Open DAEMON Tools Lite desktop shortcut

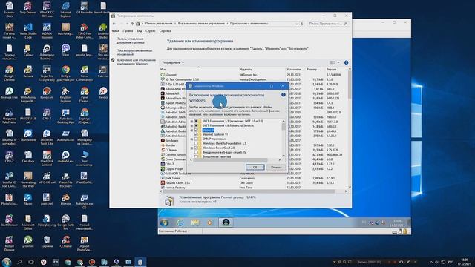point(47,136)
